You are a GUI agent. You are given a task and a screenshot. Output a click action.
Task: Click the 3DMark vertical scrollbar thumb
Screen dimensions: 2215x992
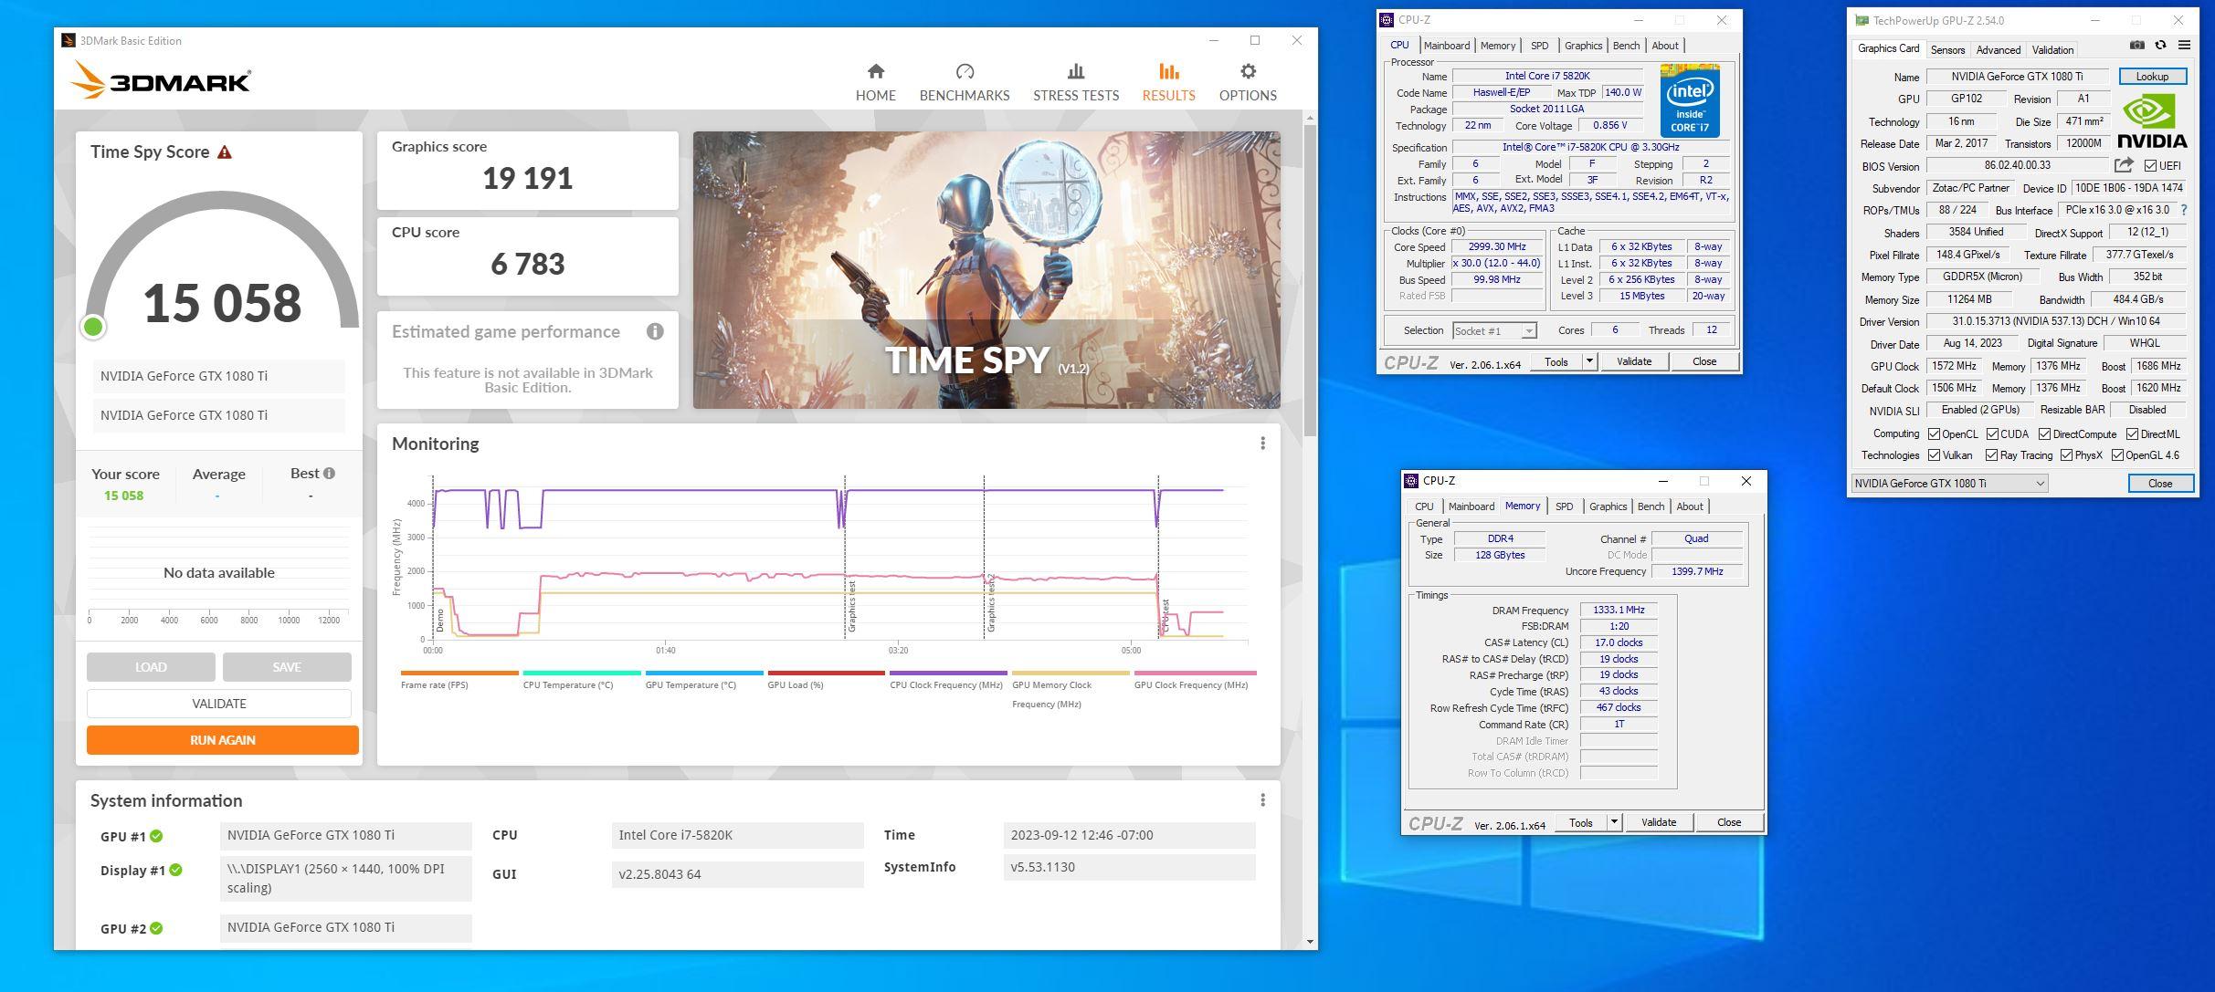pos(1310,278)
